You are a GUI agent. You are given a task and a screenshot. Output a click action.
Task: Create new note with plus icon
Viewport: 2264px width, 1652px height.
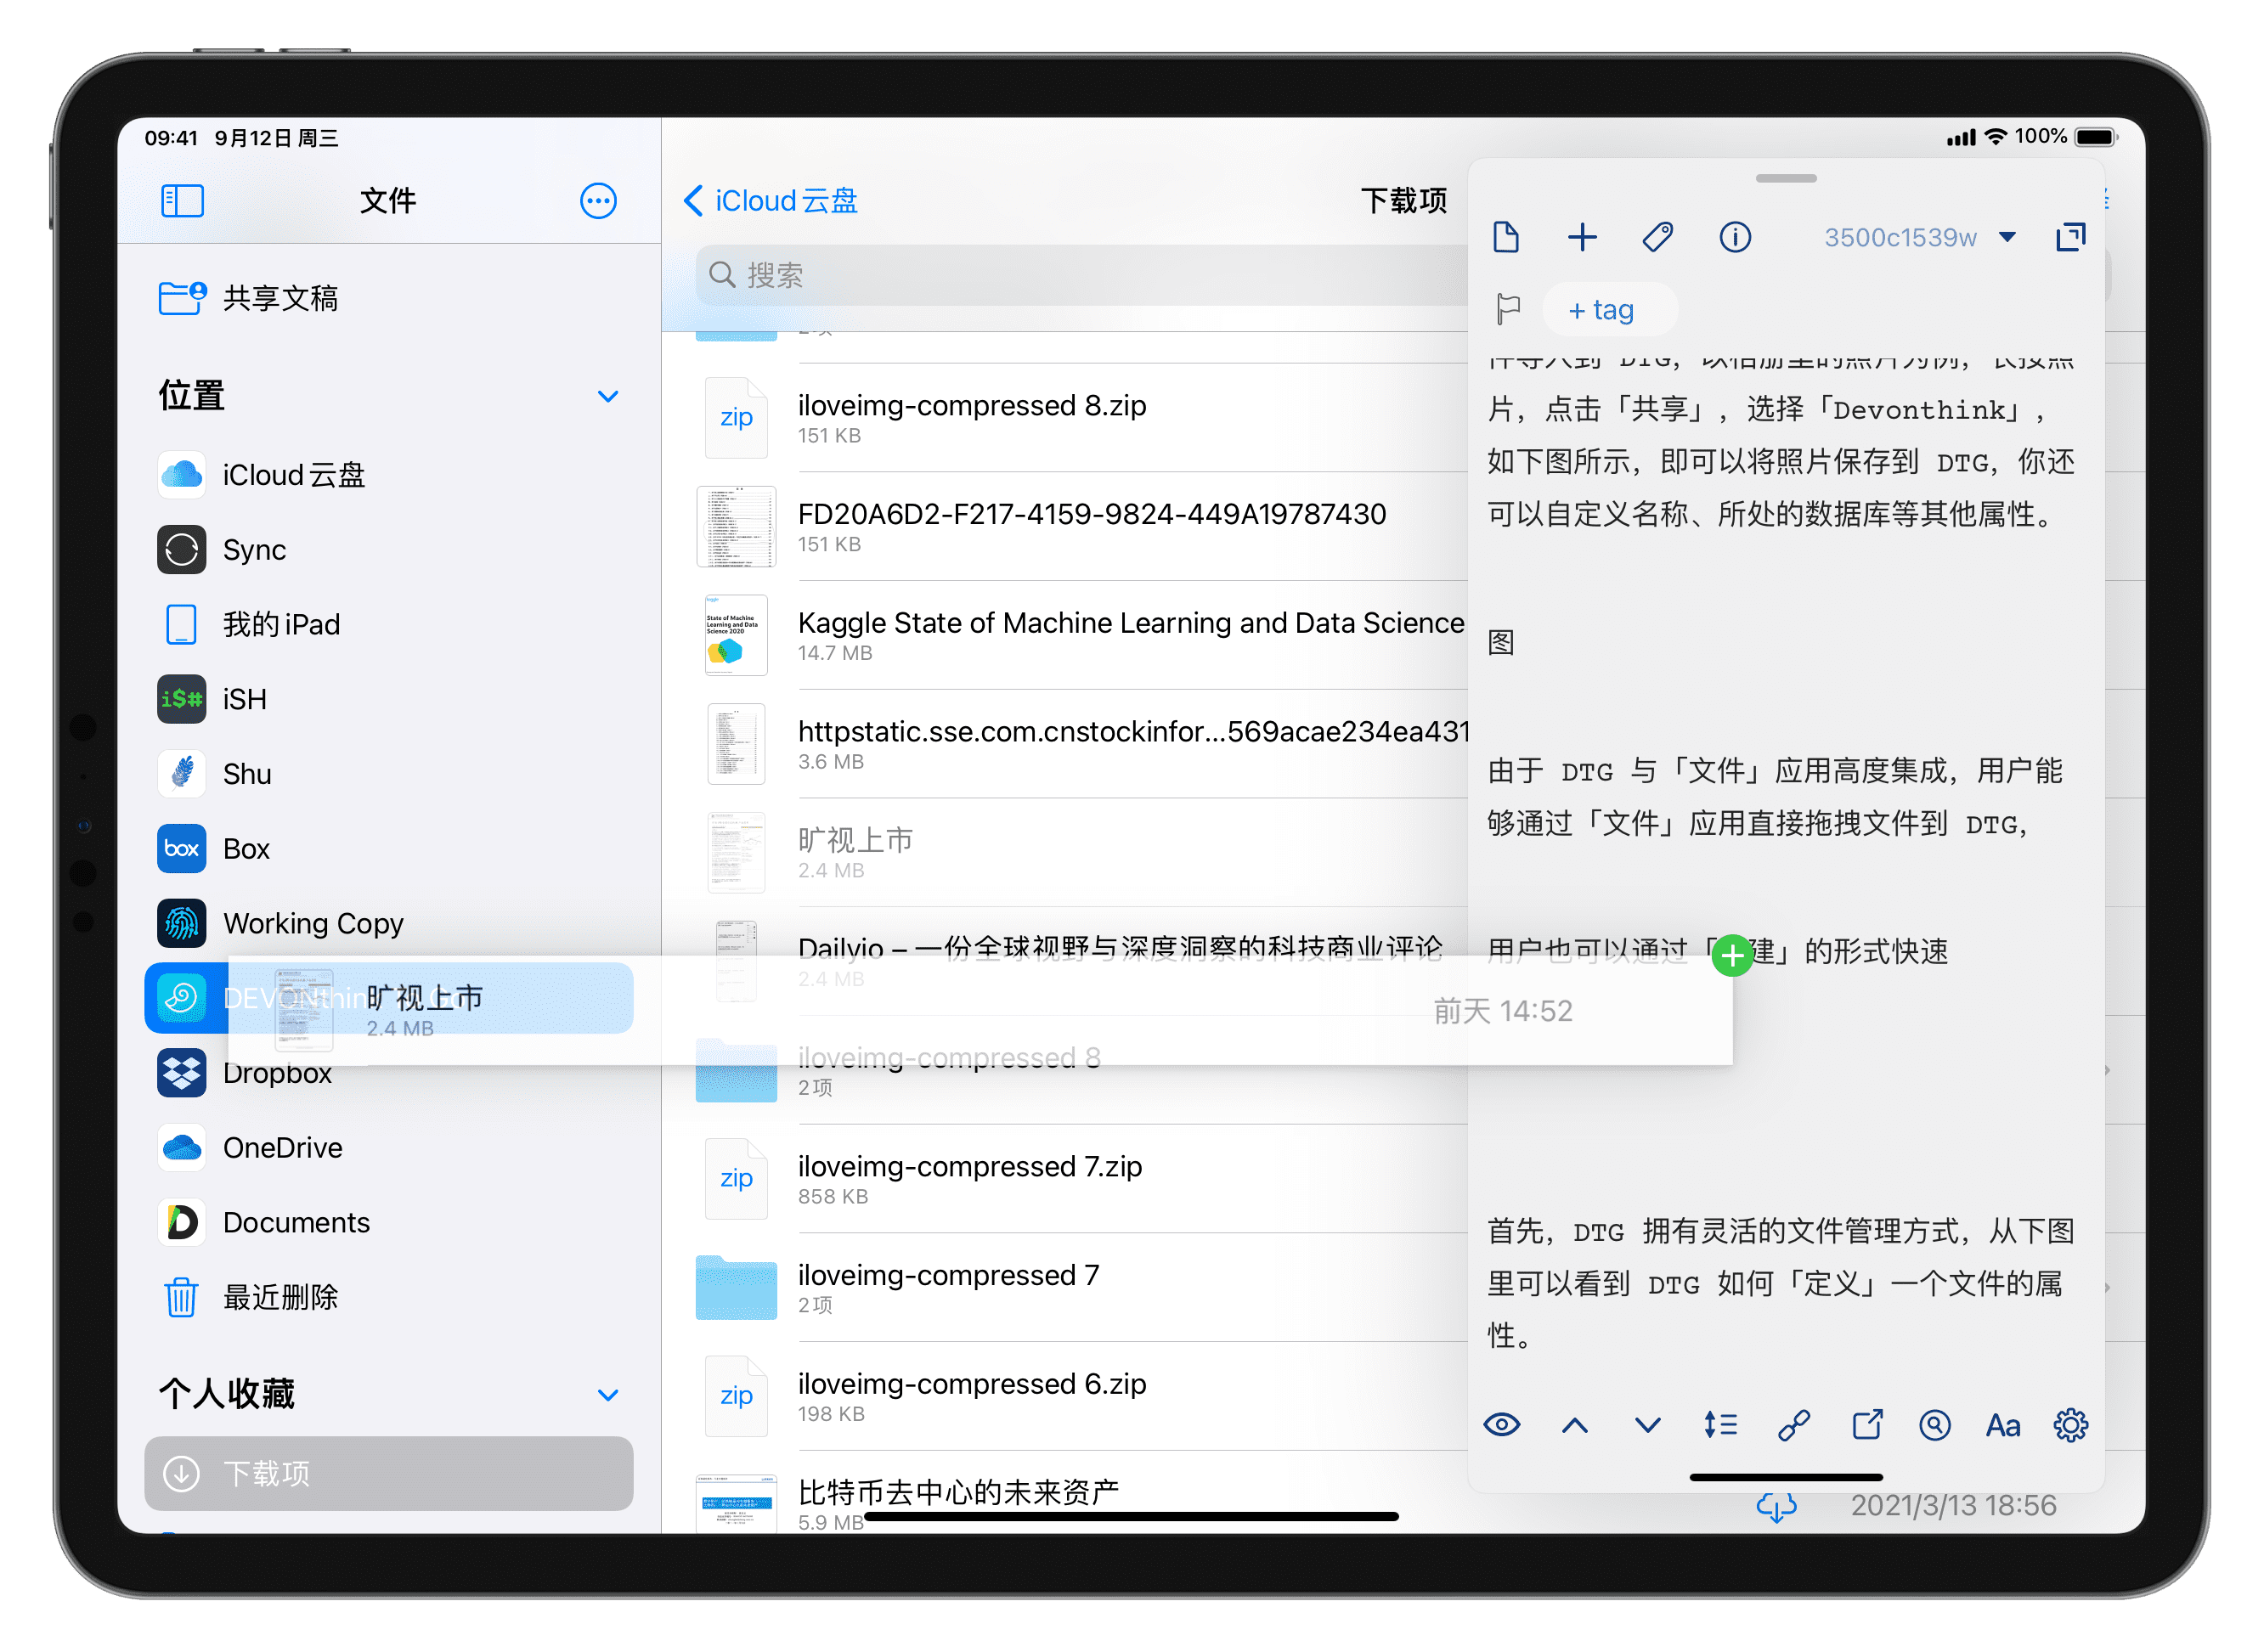[1582, 237]
